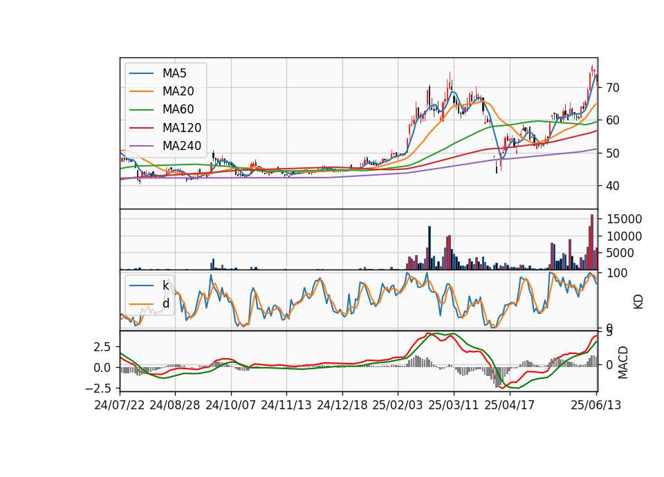The height and width of the screenshot is (477, 664).
Task: Click the 25/02/03 date axis label
Action: tap(398, 405)
